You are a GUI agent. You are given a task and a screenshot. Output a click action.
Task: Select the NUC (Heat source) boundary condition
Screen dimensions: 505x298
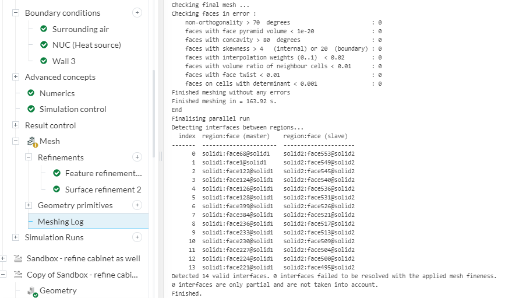point(86,45)
